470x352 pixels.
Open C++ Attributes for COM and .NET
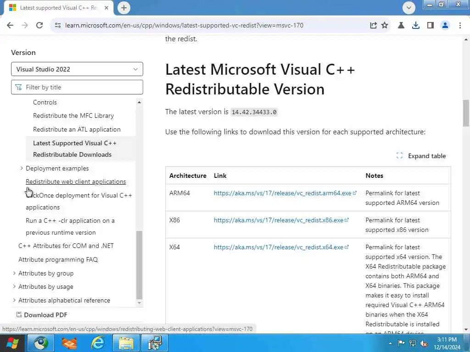pyautogui.click(x=66, y=246)
